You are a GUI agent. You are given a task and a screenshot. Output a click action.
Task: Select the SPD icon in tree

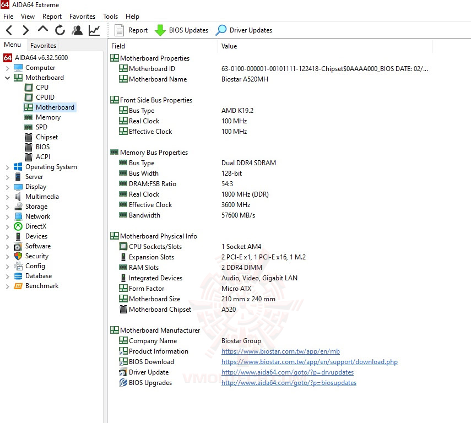click(x=29, y=127)
